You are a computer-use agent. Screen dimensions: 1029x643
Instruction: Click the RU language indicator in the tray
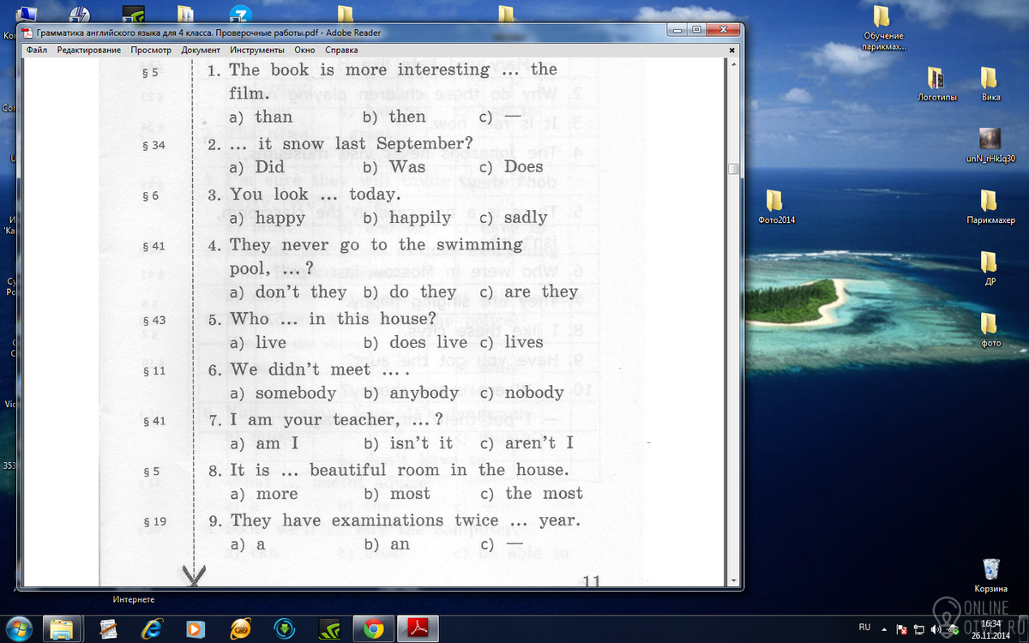coord(864,627)
